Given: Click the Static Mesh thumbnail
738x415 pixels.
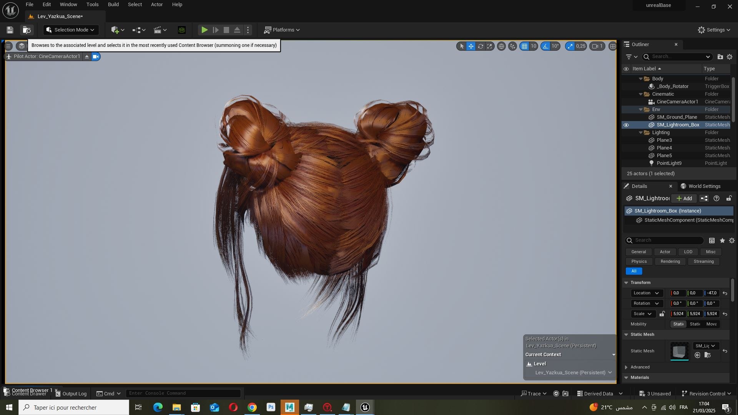Looking at the screenshot, I should [x=680, y=351].
